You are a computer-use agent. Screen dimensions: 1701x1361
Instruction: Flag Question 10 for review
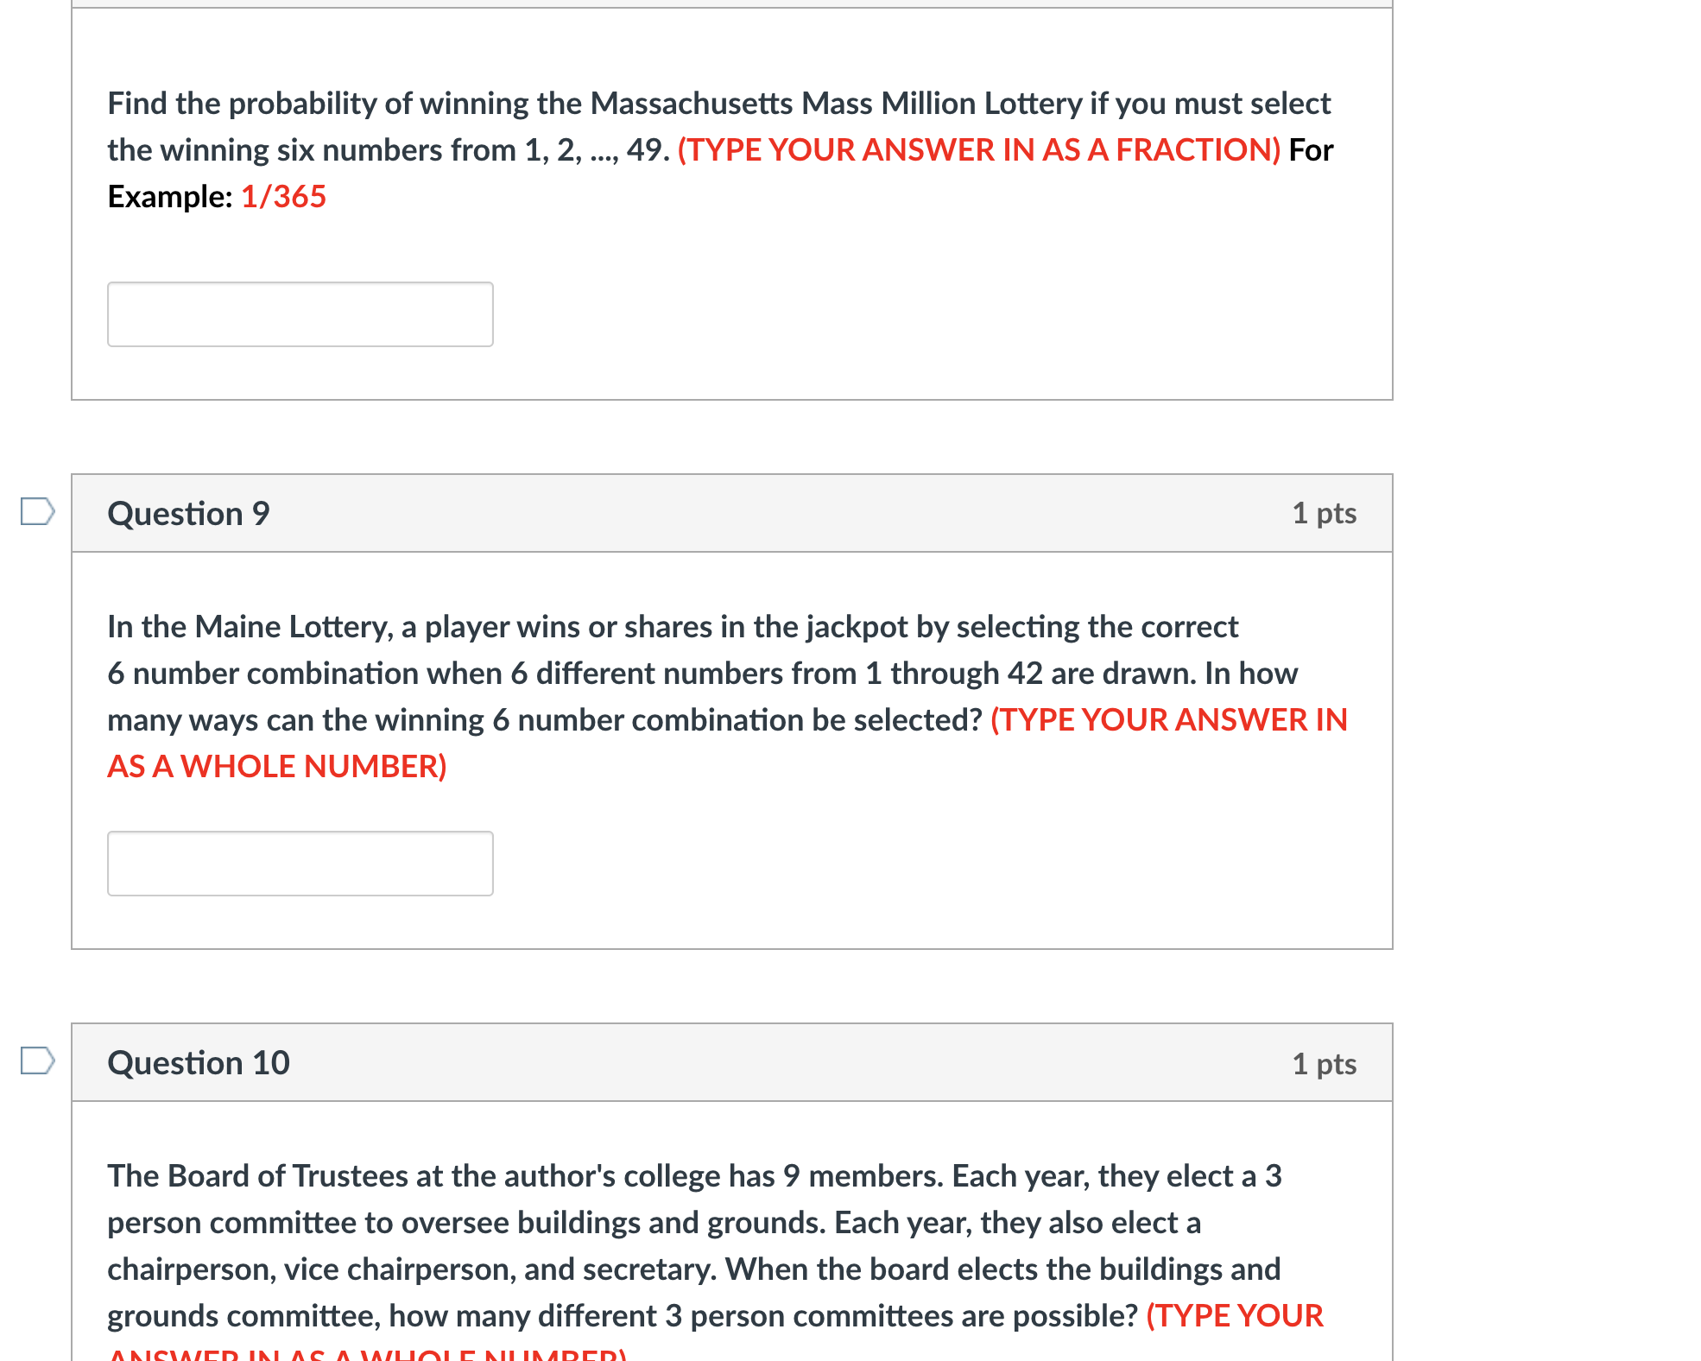37,1060
